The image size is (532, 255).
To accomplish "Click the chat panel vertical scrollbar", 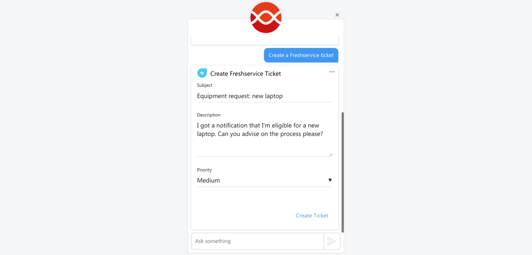I will pyautogui.click(x=343, y=172).
